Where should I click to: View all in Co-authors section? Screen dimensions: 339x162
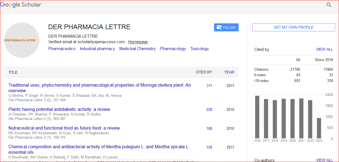(324, 160)
